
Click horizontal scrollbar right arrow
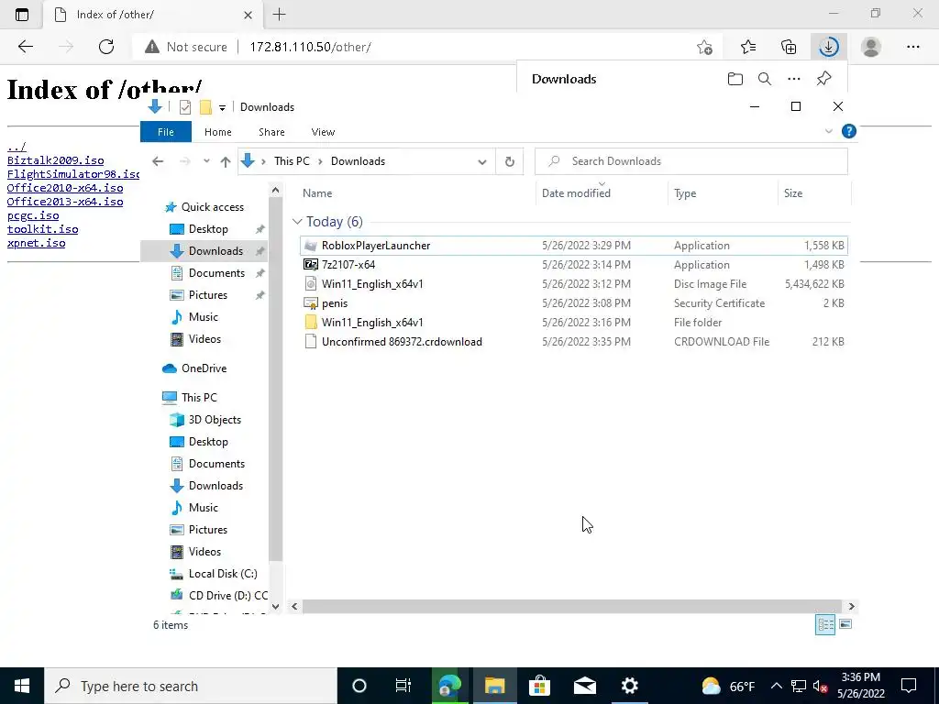click(851, 607)
